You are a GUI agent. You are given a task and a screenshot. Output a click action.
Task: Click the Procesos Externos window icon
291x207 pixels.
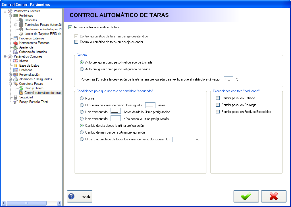(16, 38)
